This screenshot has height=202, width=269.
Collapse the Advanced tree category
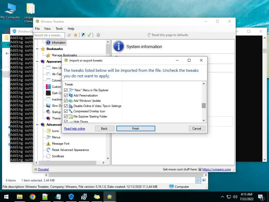[x=37, y=124]
